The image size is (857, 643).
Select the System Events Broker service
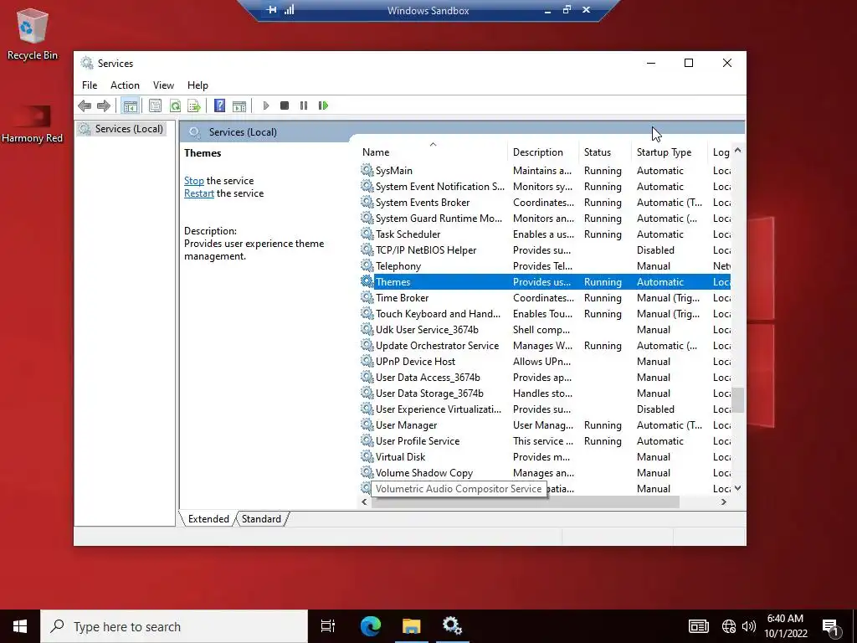(x=545, y=203)
